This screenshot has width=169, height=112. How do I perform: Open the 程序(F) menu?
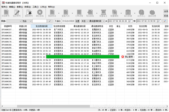[x=5, y=7]
